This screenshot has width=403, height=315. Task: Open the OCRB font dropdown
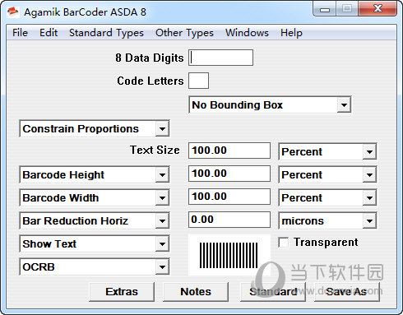coord(95,266)
